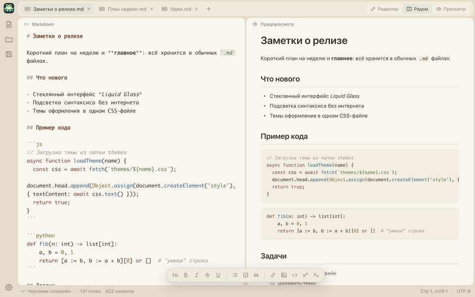Click the Пример кода heading in preview
Viewport: 475px width, 297px height.
click(284, 137)
